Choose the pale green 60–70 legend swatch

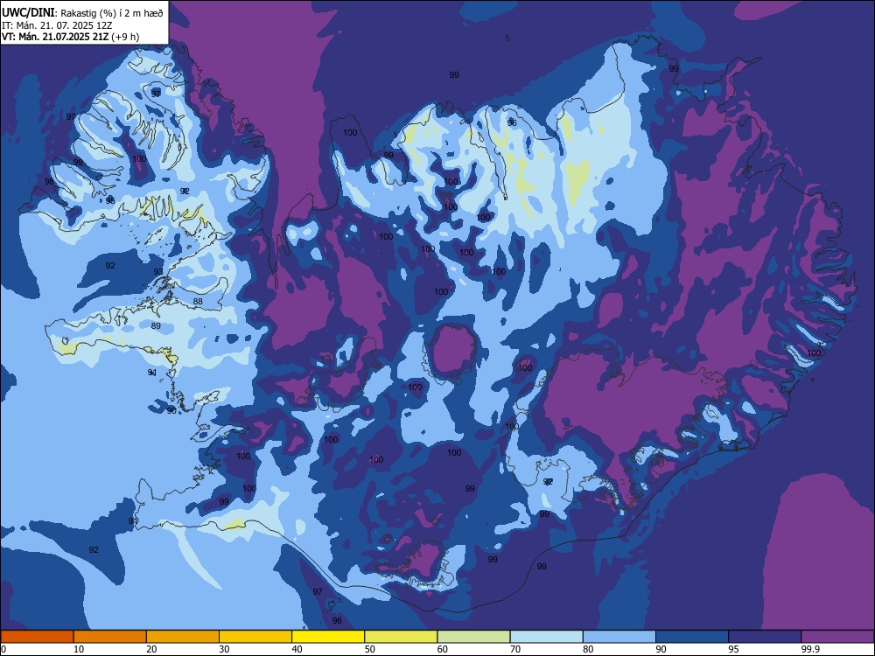click(473, 637)
